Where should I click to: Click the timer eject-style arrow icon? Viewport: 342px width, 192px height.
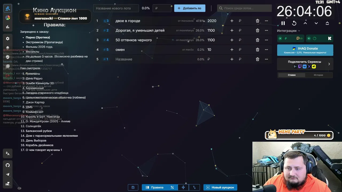pyautogui.click(x=327, y=23)
